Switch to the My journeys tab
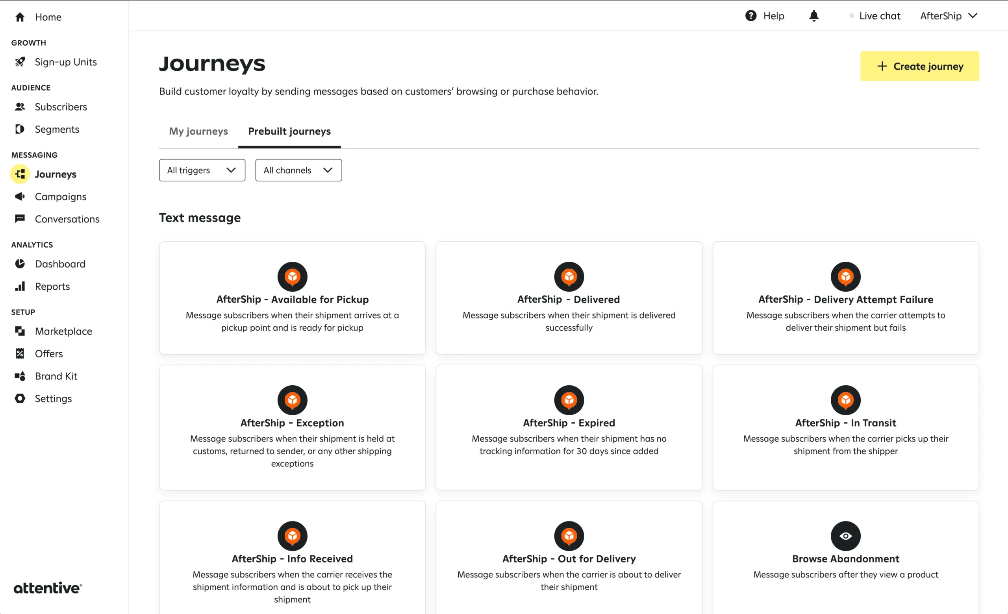Screen dimensions: 1008x614 click(x=198, y=131)
